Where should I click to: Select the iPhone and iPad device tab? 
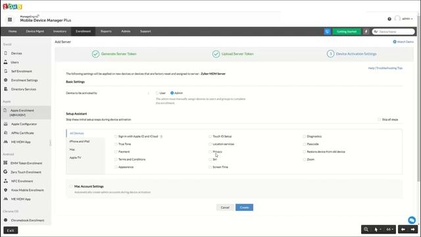pos(80,142)
